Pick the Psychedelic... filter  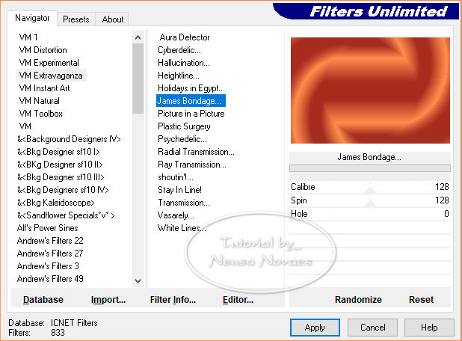(x=182, y=139)
